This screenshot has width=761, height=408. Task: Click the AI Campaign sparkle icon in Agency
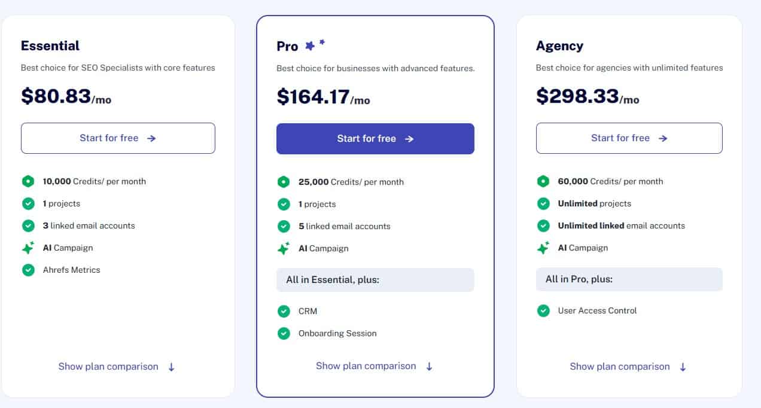tap(543, 248)
